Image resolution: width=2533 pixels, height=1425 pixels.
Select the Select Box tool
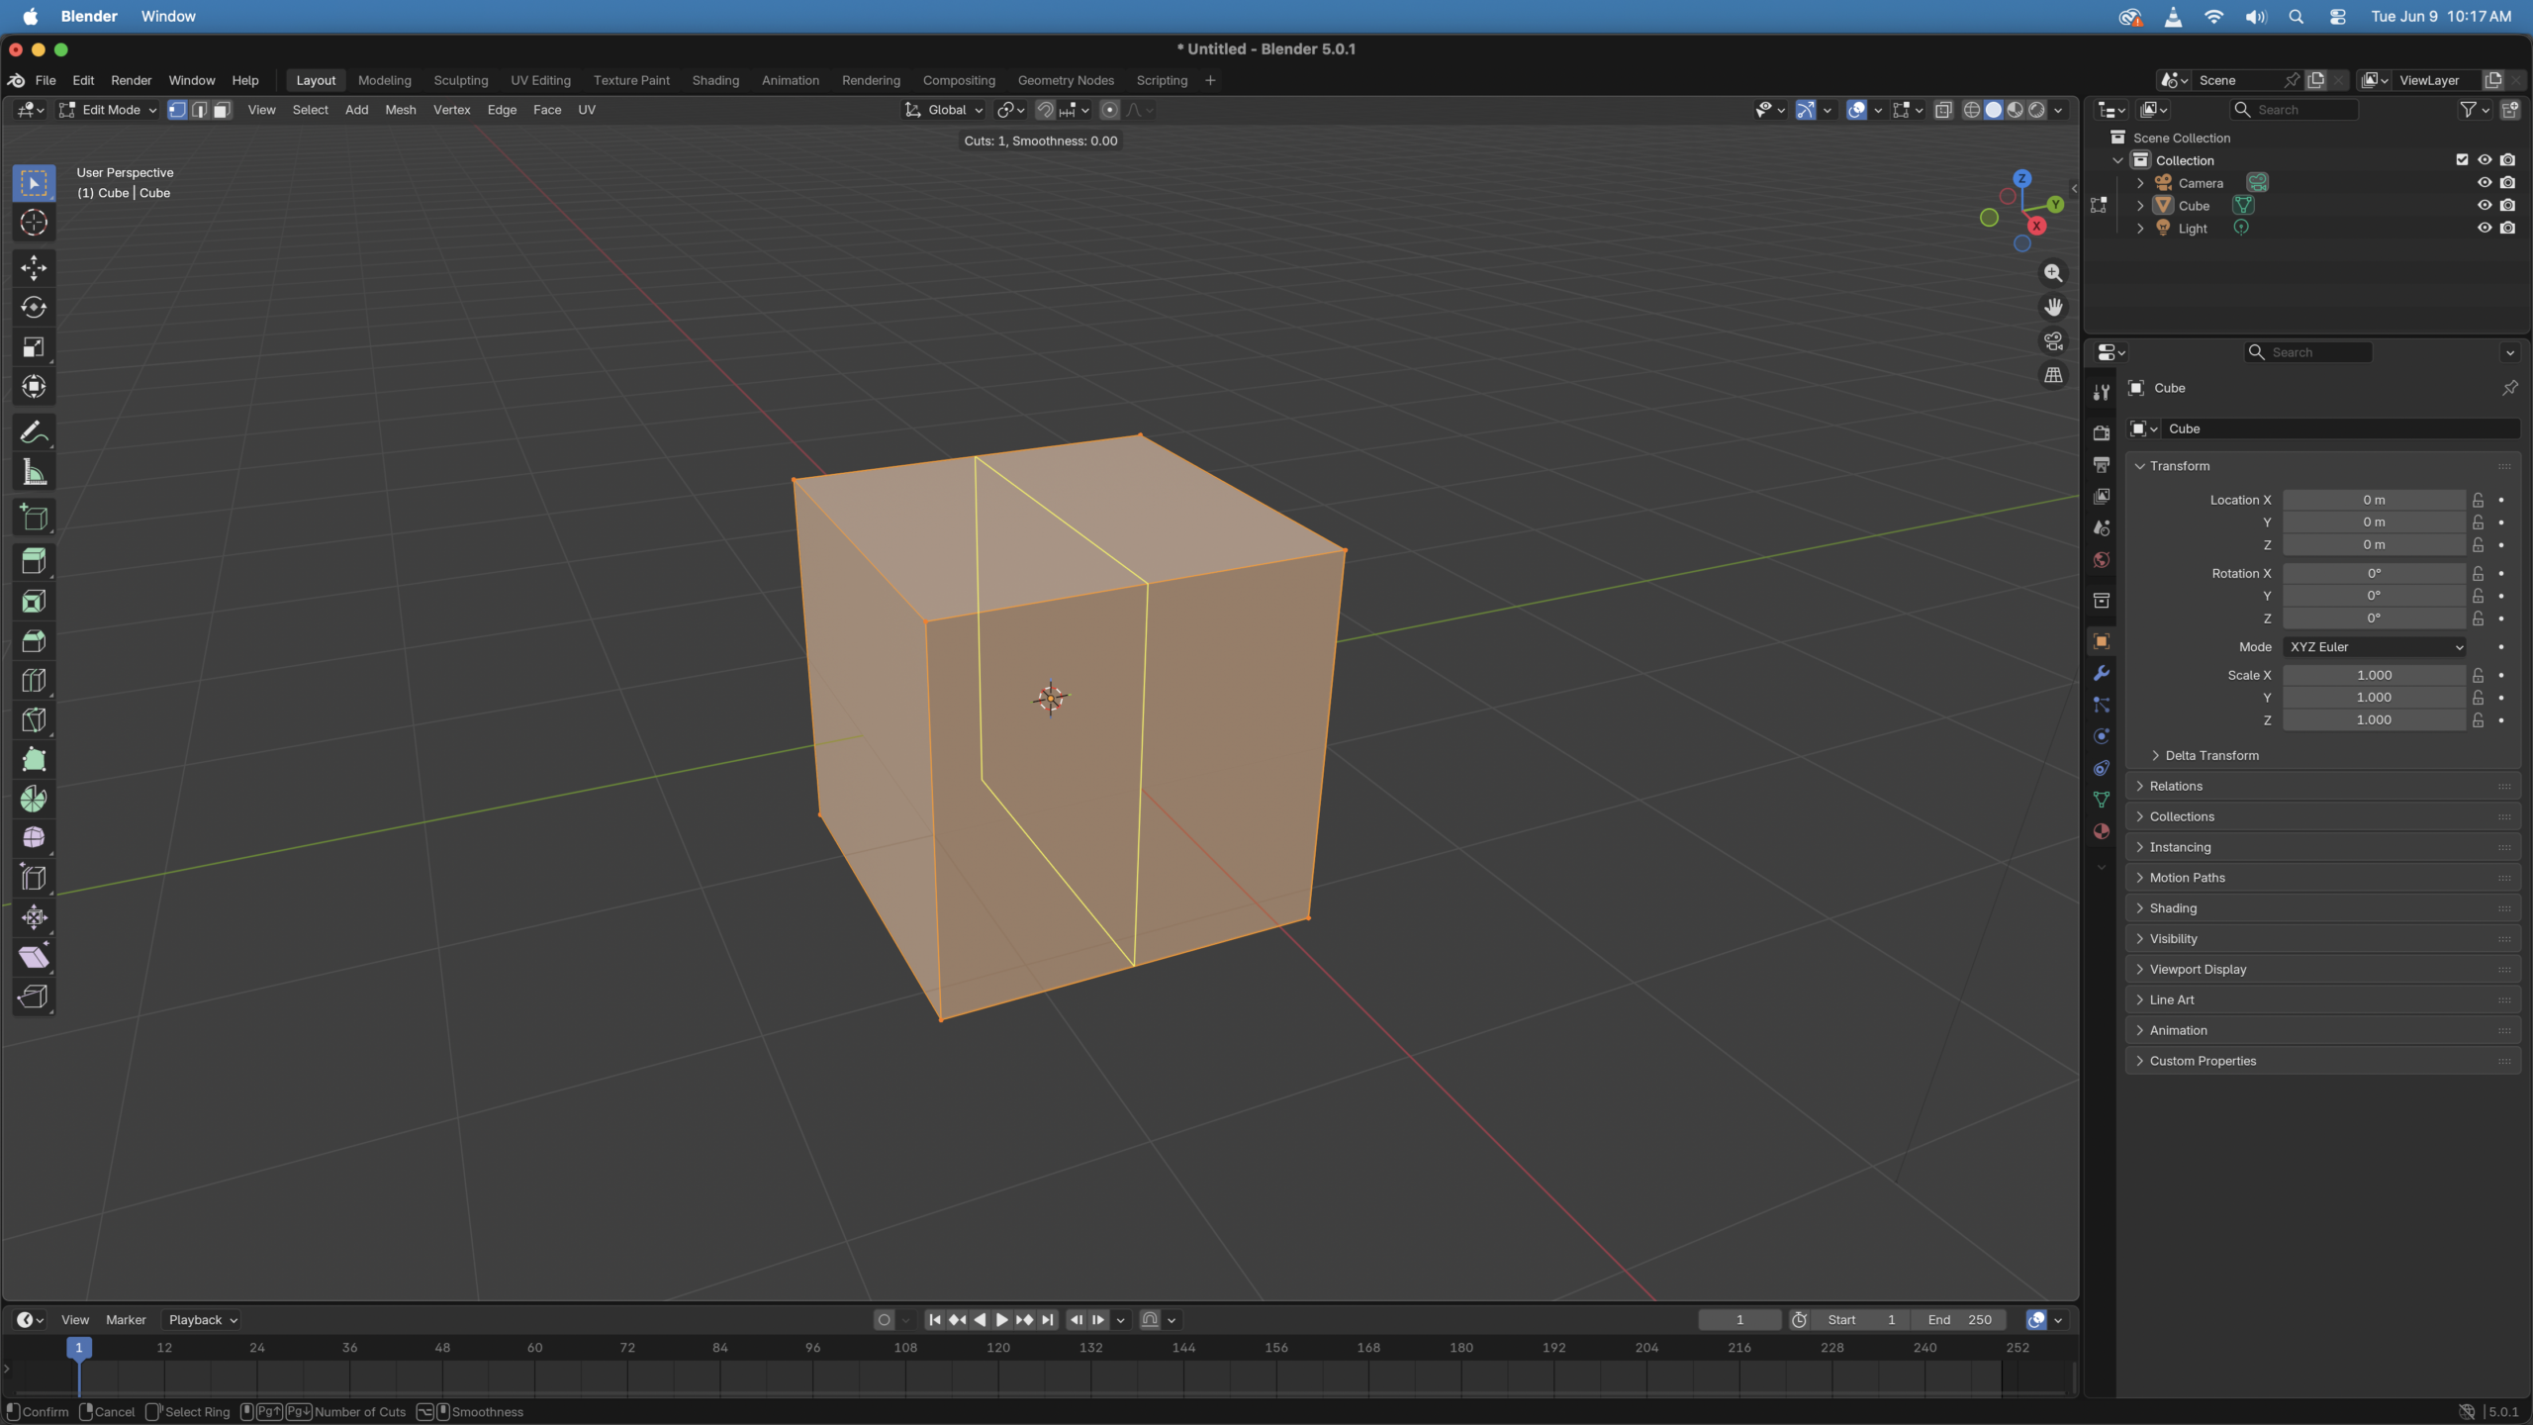[34, 183]
